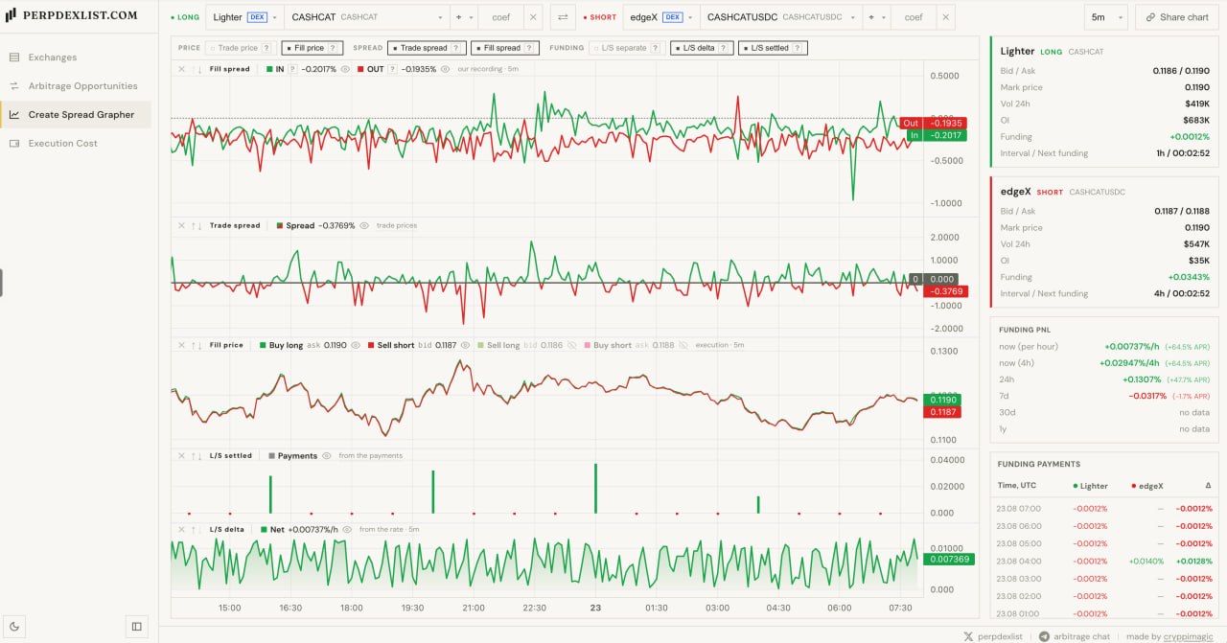Open the CASHCATUSDC symbol dropdown
This screenshot has height=643, width=1227.
click(780, 17)
